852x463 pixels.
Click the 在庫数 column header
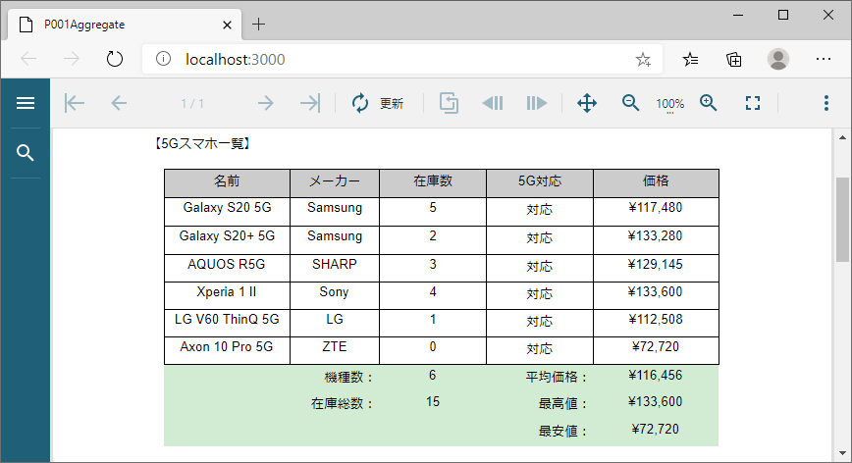tap(433, 182)
